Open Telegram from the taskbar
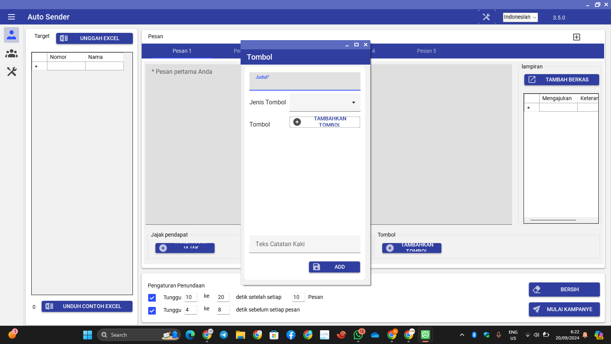The height and width of the screenshot is (344, 611). pyautogui.click(x=224, y=335)
